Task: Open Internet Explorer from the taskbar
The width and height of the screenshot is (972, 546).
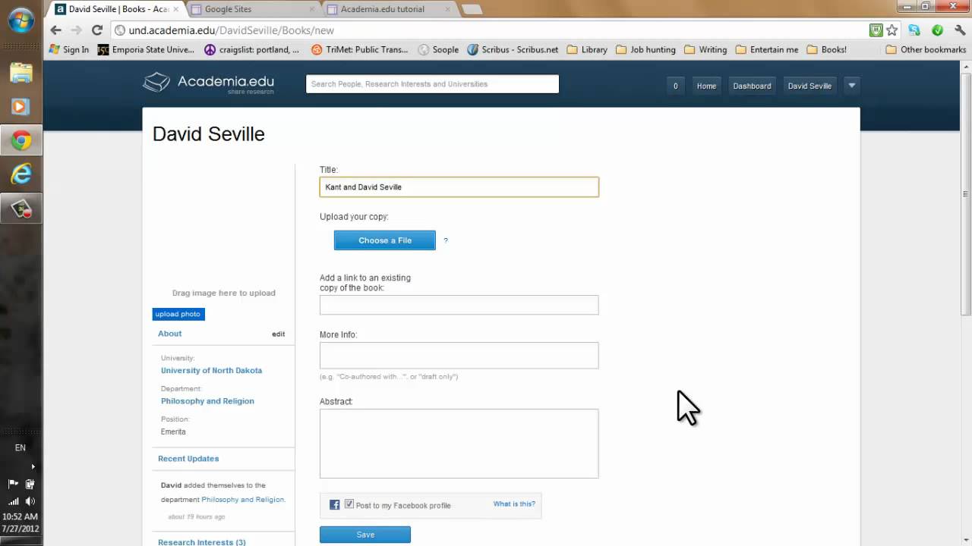Action: point(21,174)
